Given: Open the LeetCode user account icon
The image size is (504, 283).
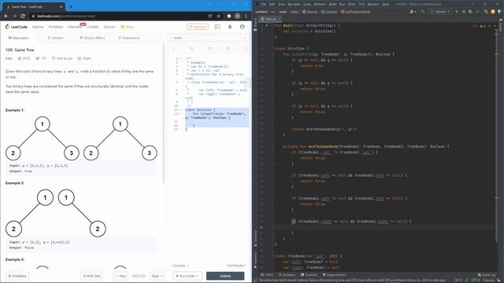Looking at the screenshot, I should (x=243, y=27).
